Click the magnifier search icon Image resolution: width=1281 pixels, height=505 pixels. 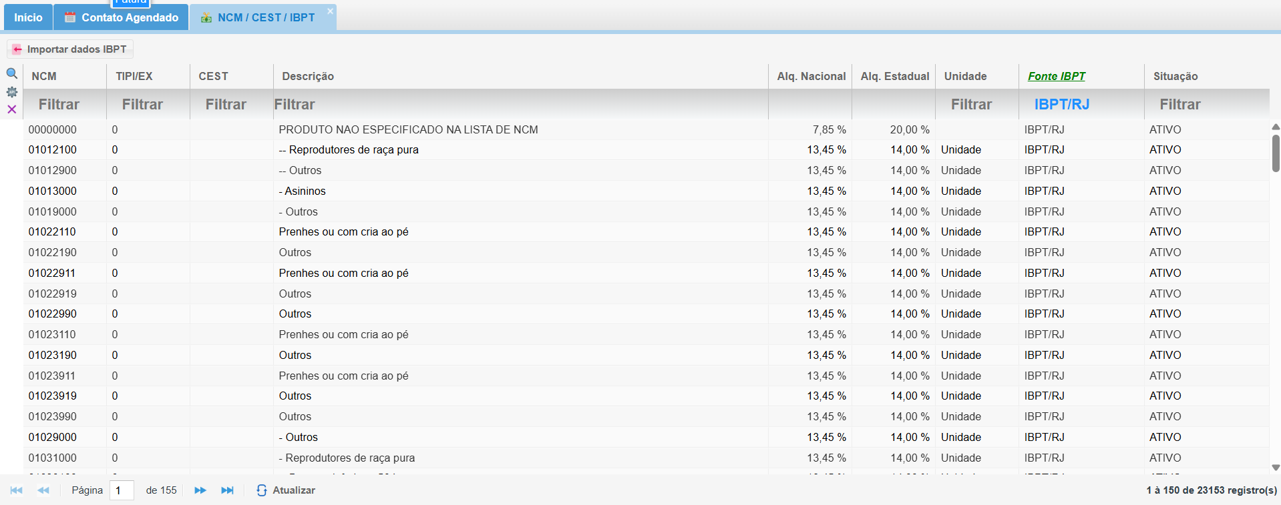click(x=11, y=73)
